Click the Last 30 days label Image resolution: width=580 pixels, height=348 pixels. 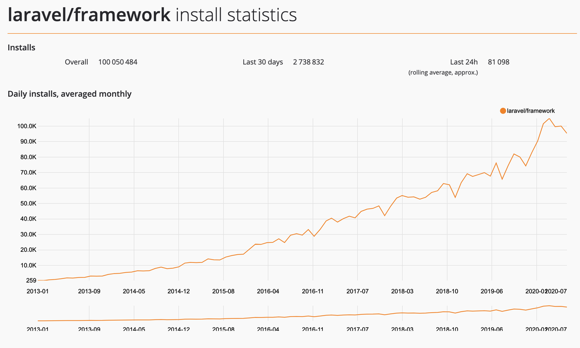(x=263, y=62)
